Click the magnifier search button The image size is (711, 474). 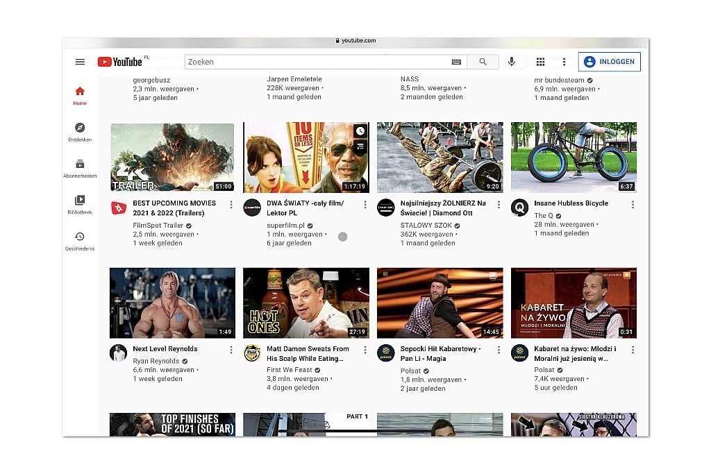click(483, 62)
